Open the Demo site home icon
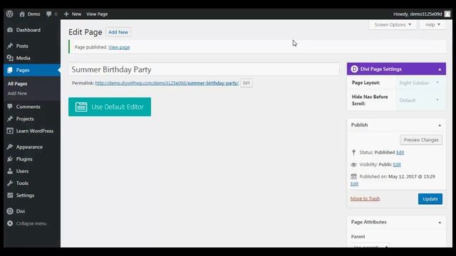Image resolution: width=456 pixels, height=256 pixels. [22, 14]
